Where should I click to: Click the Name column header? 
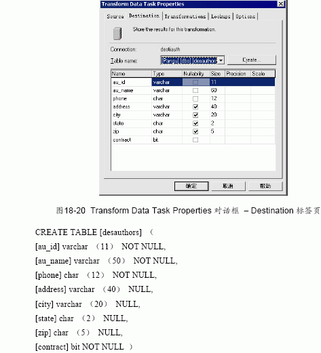(131, 74)
